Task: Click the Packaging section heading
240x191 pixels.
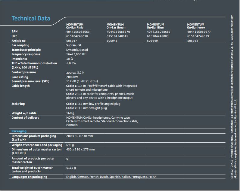Action: point(19,131)
